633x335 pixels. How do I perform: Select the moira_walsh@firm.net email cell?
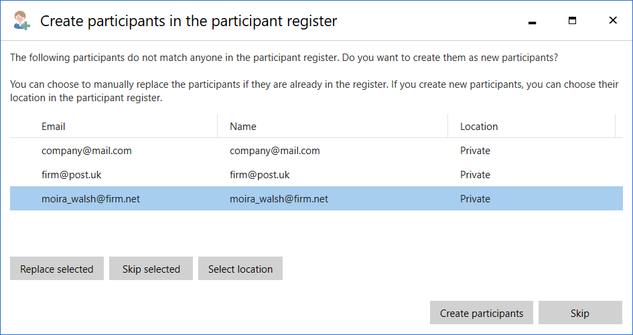91,199
